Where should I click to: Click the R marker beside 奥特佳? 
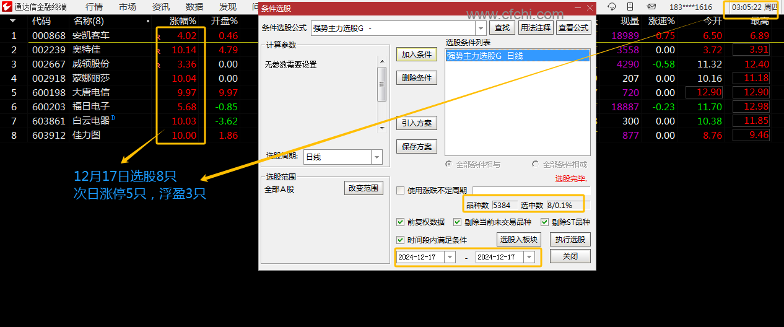click(x=159, y=51)
